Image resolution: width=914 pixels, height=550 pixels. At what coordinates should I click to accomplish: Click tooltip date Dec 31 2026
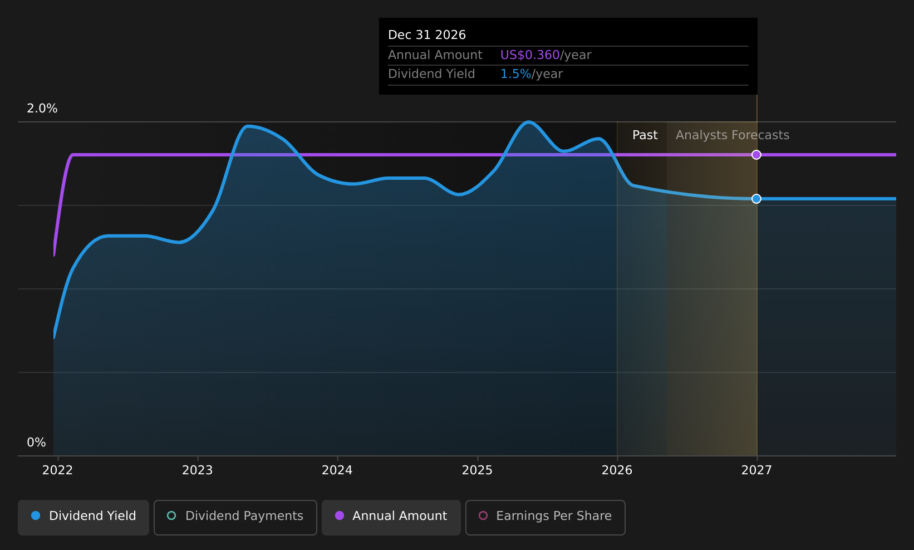pos(427,35)
